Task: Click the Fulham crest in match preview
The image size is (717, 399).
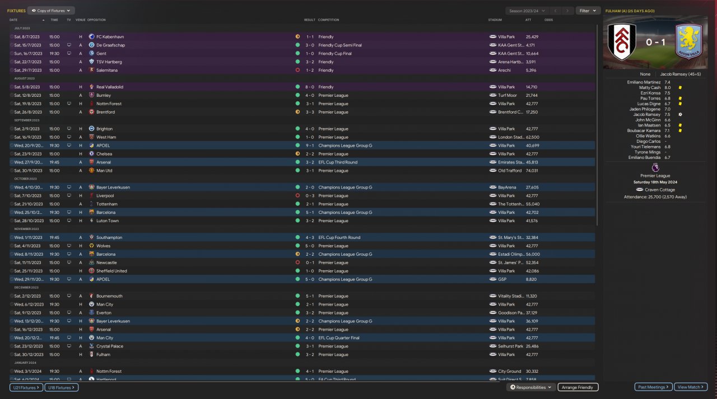Action: 622,43
